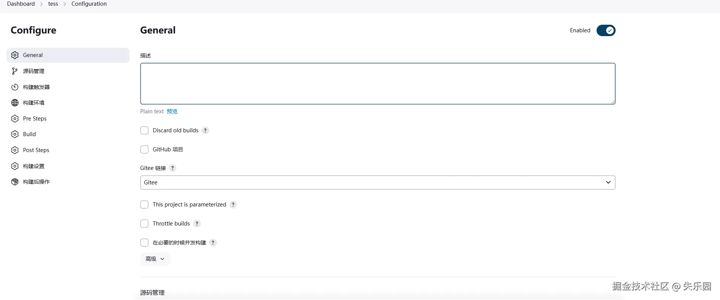Open the Gitee 链接 dropdown

point(378,183)
